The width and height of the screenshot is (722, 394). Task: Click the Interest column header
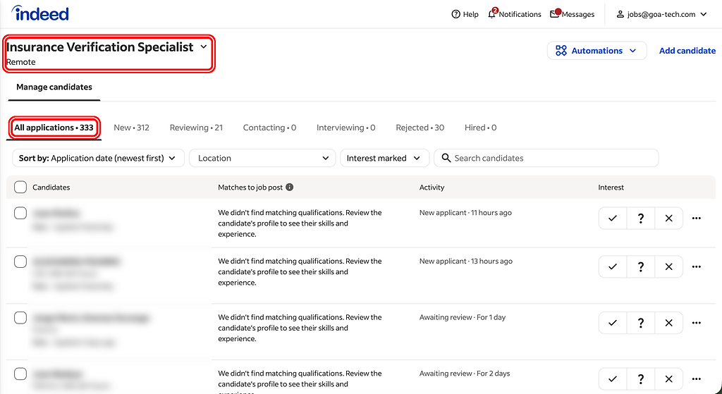point(611,187)
